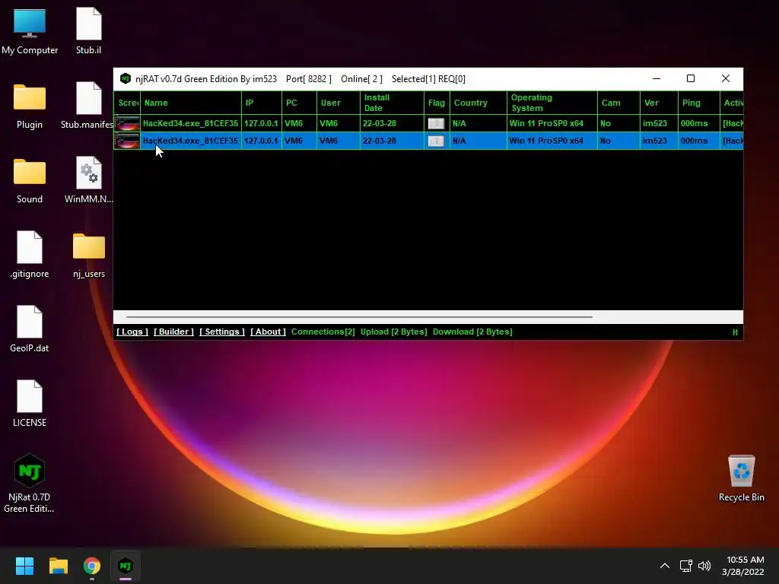779x584 pixels.
Task: Click 22-03-28 date in the unselected row
Action: click(x=379, y=123)
